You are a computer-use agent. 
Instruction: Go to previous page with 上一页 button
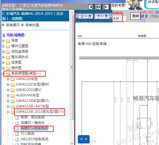click(84, 16)
